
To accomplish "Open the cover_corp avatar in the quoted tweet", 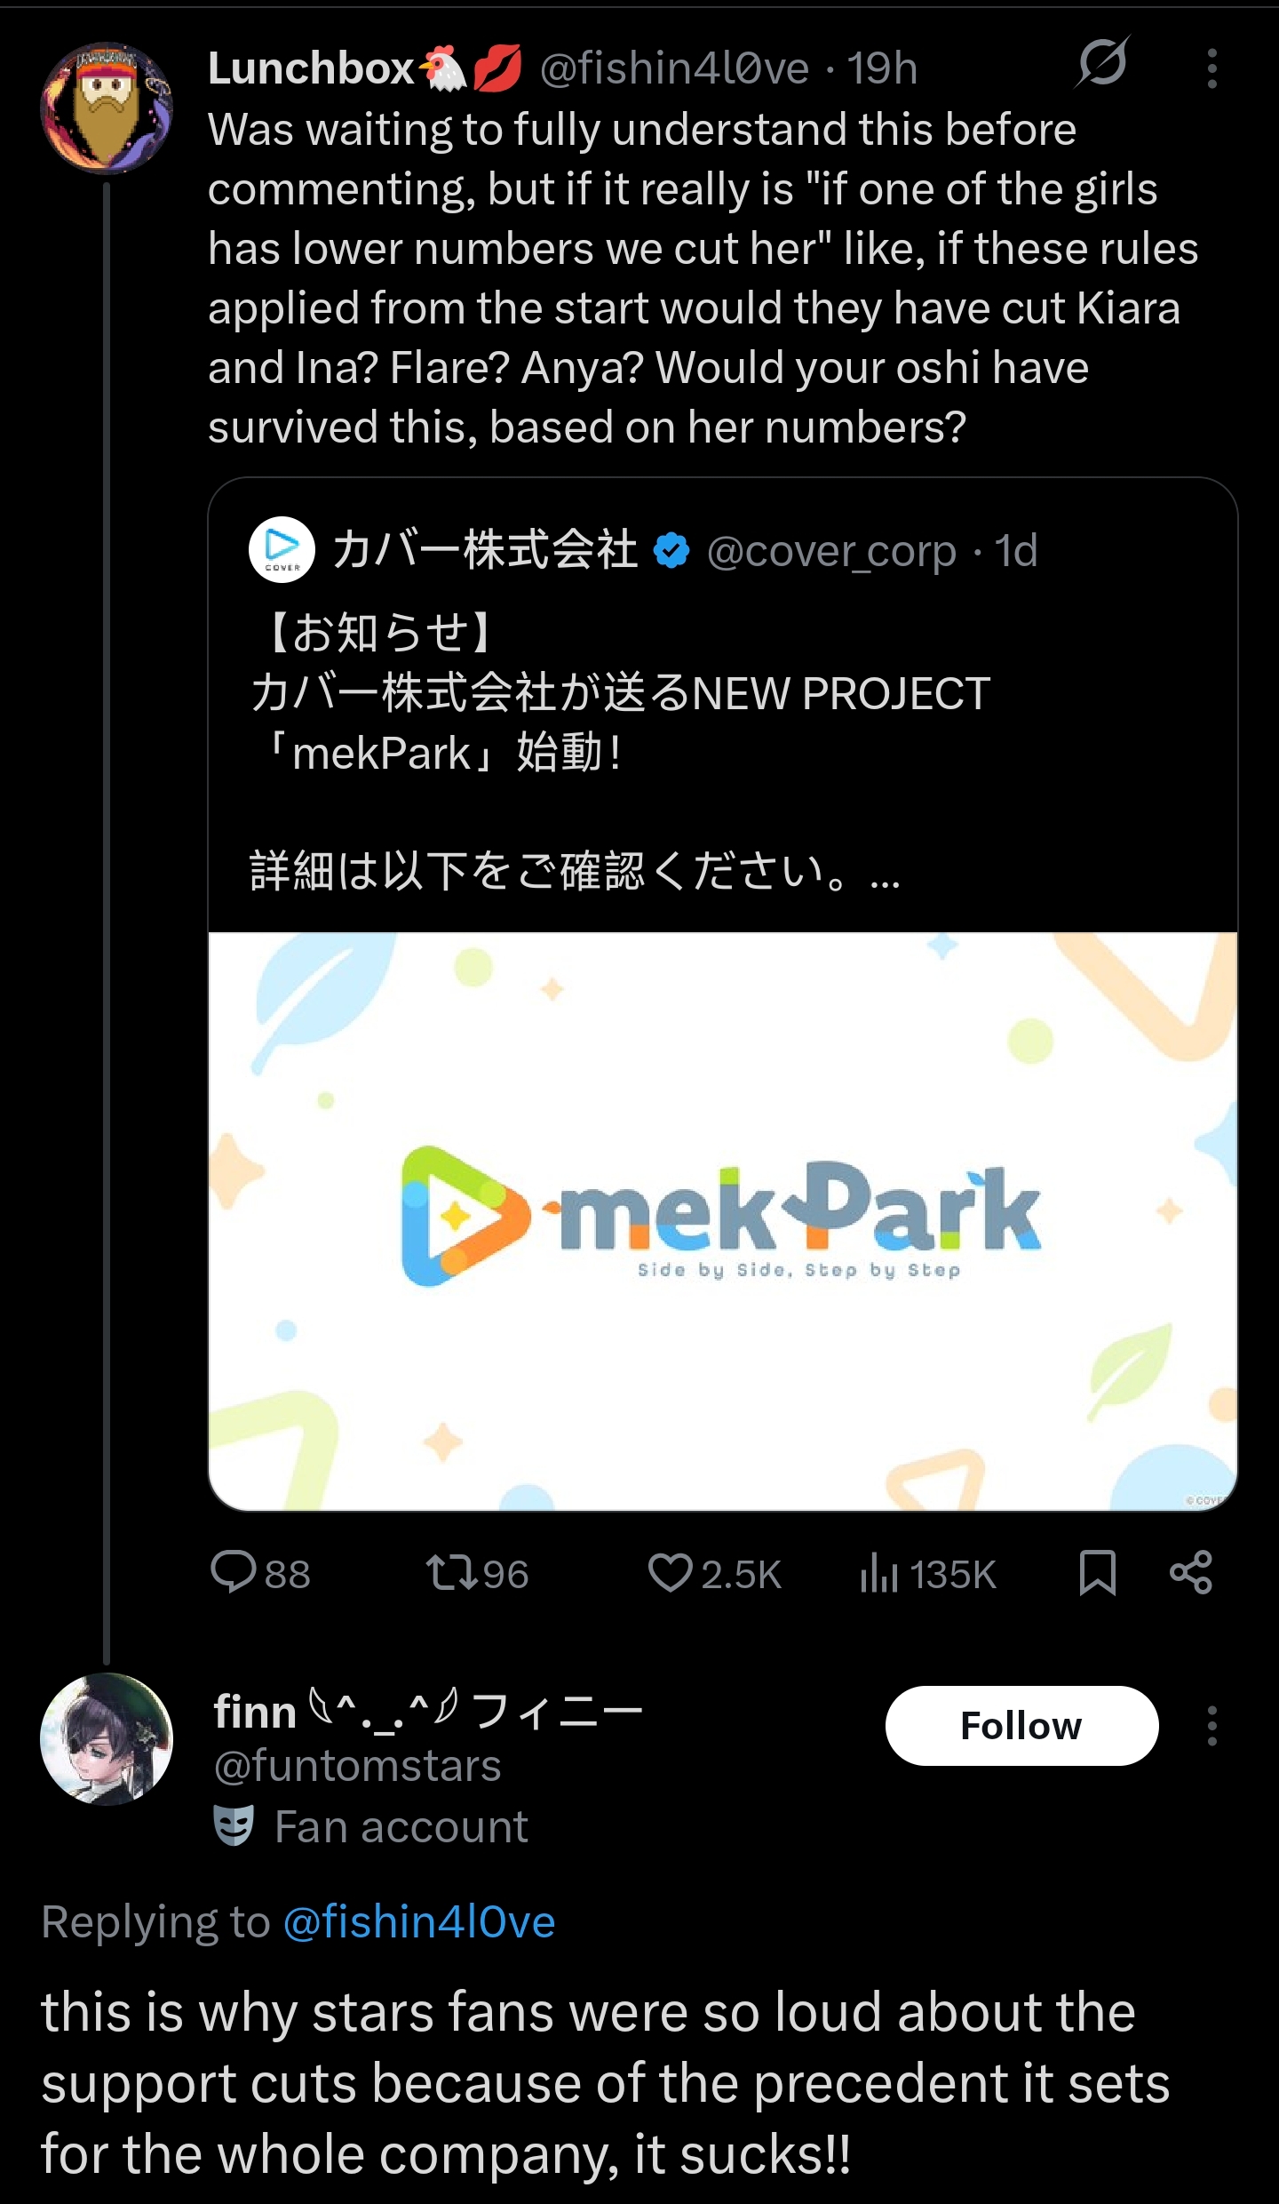I will tap(282, 550).
